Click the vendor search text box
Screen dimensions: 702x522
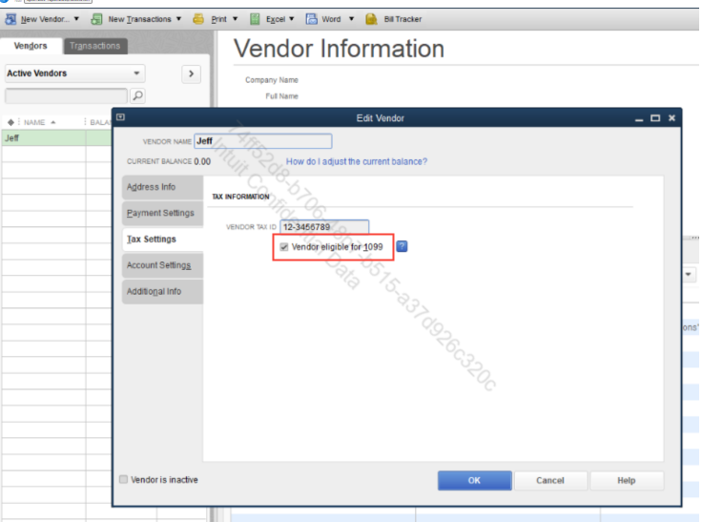click(66, 95)
